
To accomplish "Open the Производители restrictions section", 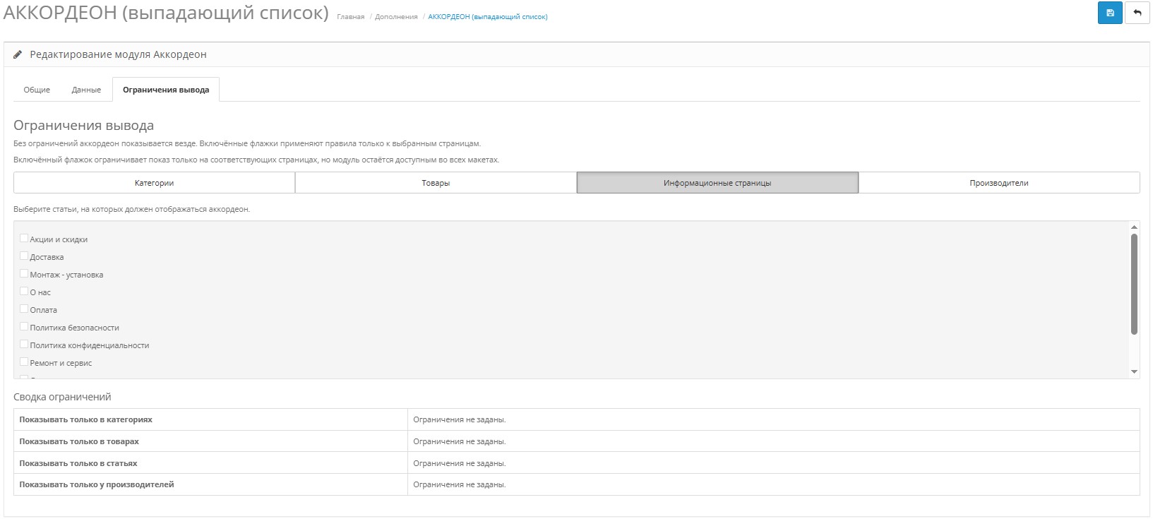I will pos(998,183).
